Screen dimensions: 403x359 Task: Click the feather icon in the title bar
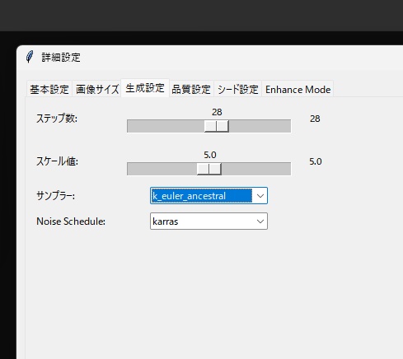(30, 57)
